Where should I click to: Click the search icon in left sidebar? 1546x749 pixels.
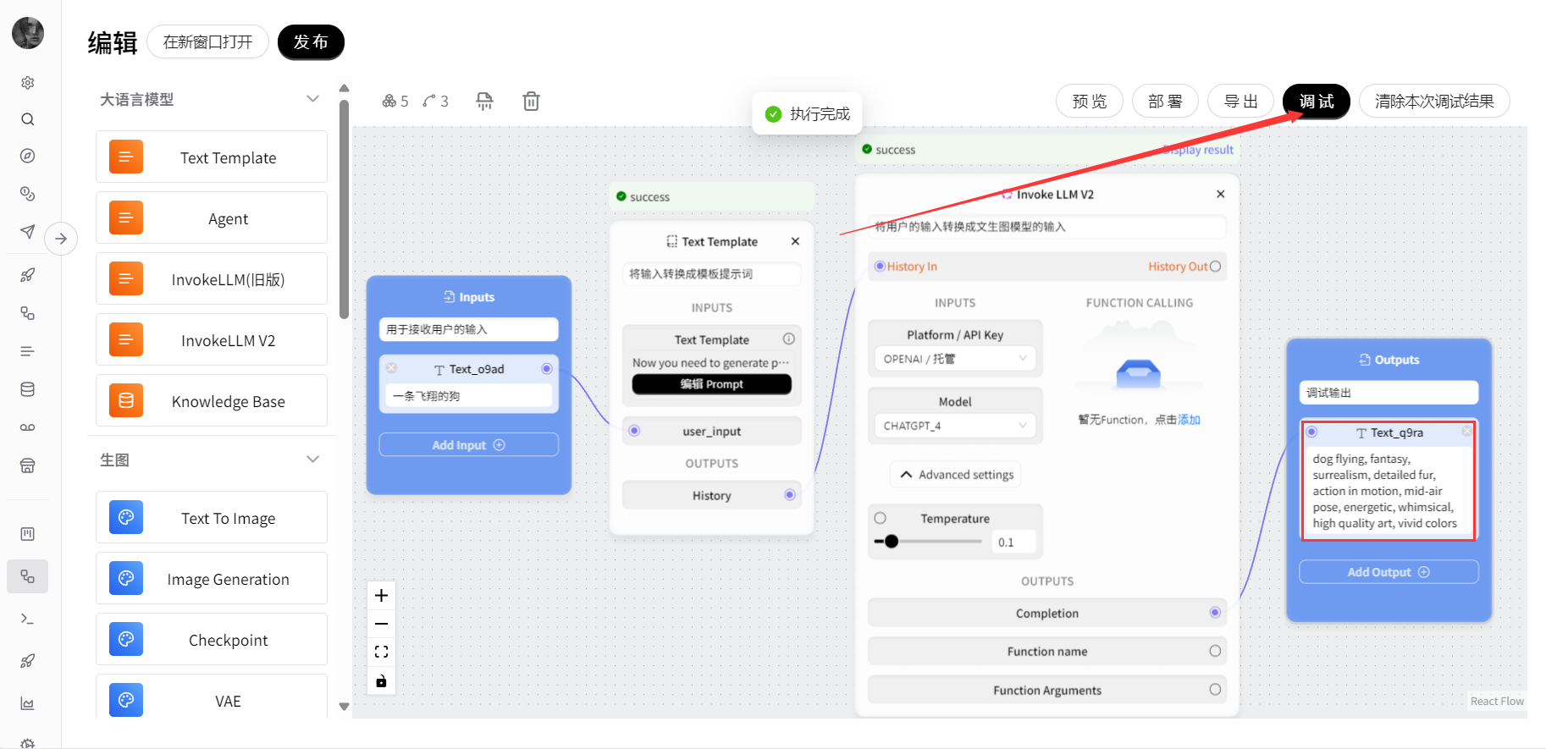coord(28,119)
